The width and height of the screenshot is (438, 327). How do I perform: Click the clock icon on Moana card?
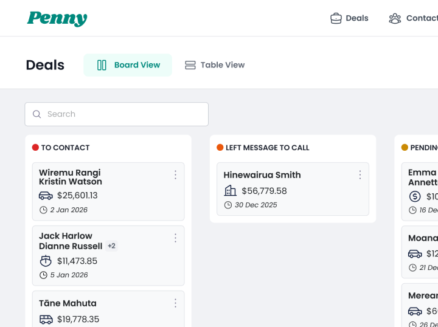pos(412,268)
